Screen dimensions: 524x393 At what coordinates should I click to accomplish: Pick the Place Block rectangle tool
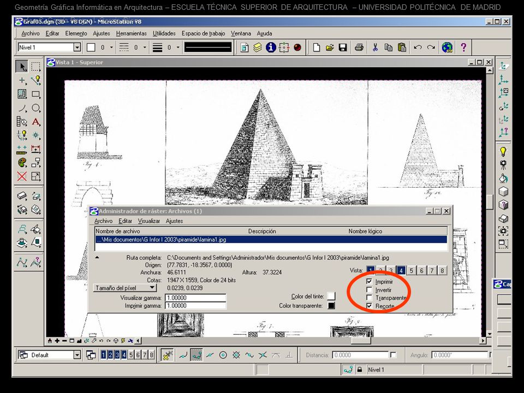36,94
